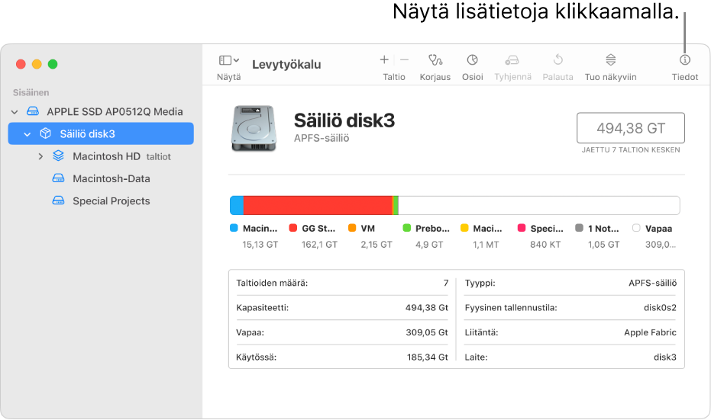This screenshot has width=711, height=420.
Task: Click the 162,1 GT size under GG St...
Action: coord(320,245)
